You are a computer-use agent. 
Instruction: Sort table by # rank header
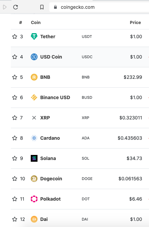click(21, 22)
